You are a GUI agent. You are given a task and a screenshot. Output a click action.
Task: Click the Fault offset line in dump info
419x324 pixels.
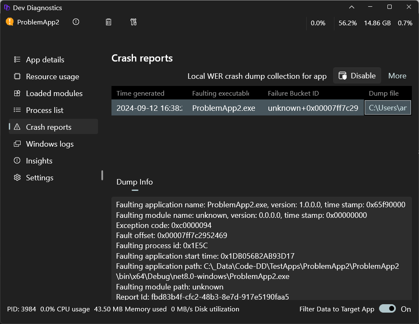[x=172, y=236]
